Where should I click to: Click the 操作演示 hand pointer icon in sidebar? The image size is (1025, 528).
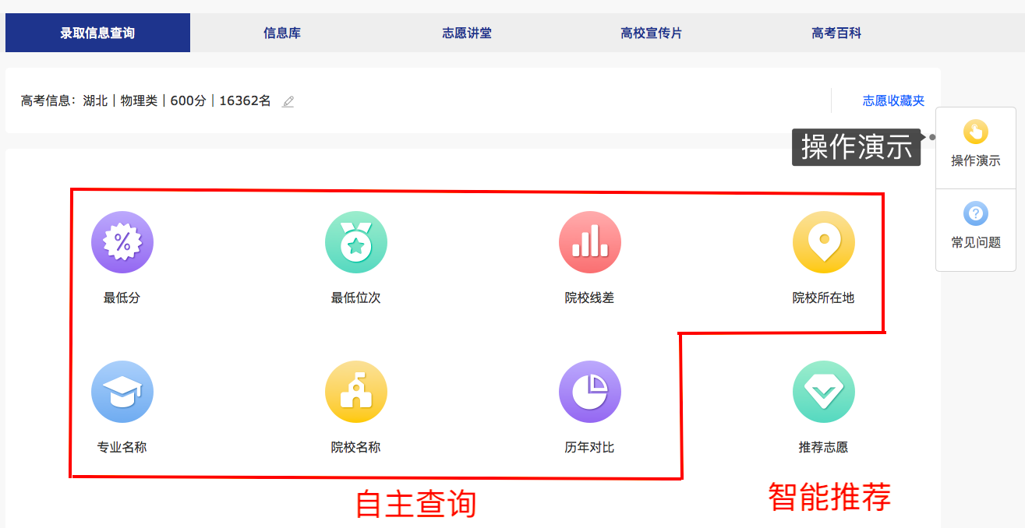tap(975, 132)
